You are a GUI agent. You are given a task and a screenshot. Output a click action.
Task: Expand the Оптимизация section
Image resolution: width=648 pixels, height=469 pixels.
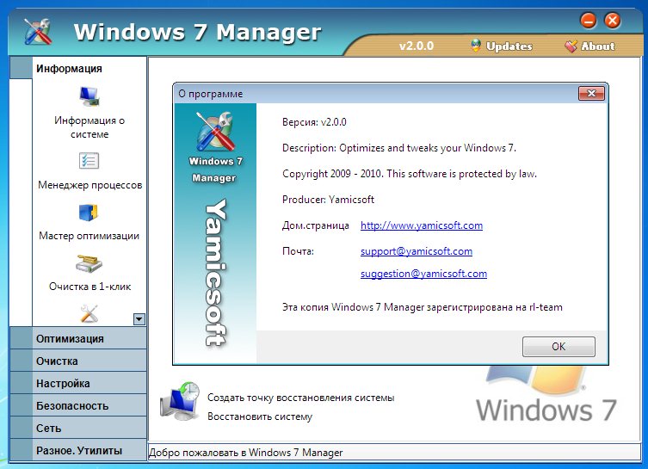[x=78, y=339]
